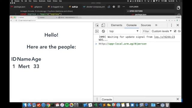This screenshot has width=192, height=108.
Task: Open the is-logged-in.js editor tab
Action: tap(55, 7)
